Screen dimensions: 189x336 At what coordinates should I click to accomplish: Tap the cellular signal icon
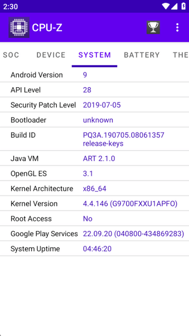(x=174, y=6)
